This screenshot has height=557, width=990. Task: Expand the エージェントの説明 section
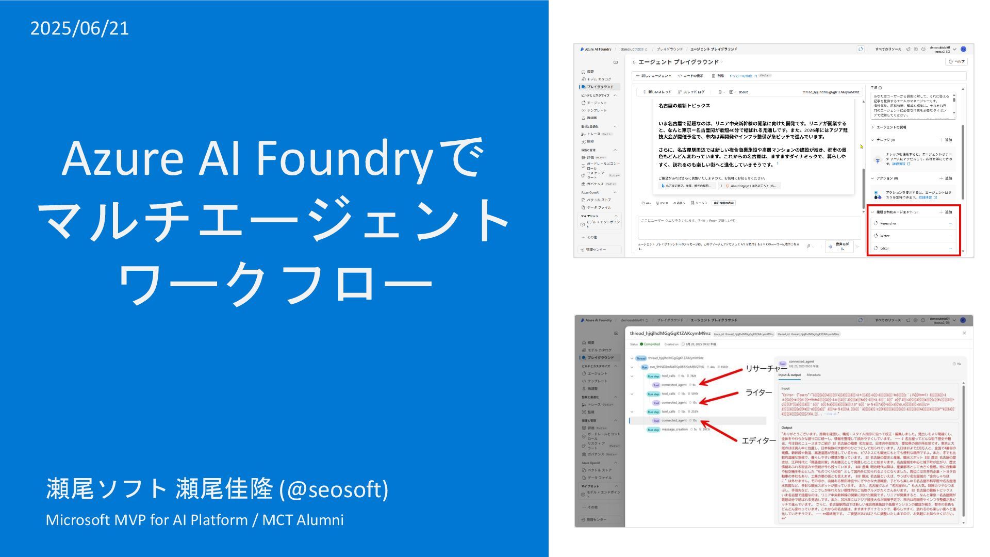click(889, 127)
